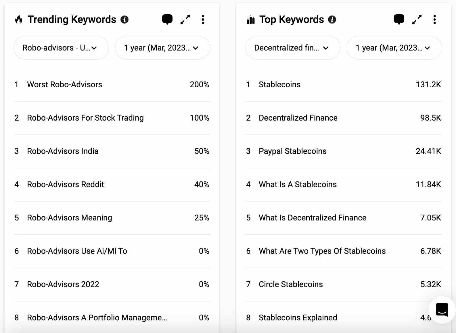Open the Robo-Advisors Reddit keyword
The image size is (456, 333).
66,184
